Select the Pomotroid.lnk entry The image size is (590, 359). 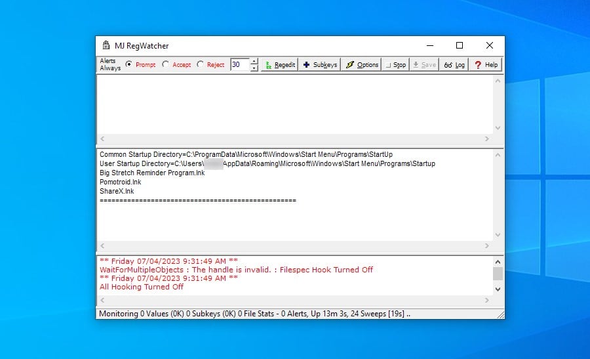click(x=121, y=182)
